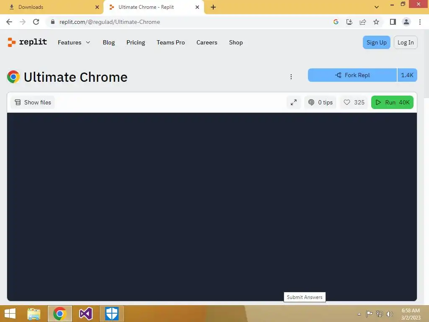The height and width of the screenshot is (322, 429).
Task: Expand the fullscreen arrows icon
Action: [x=294, y=102]
